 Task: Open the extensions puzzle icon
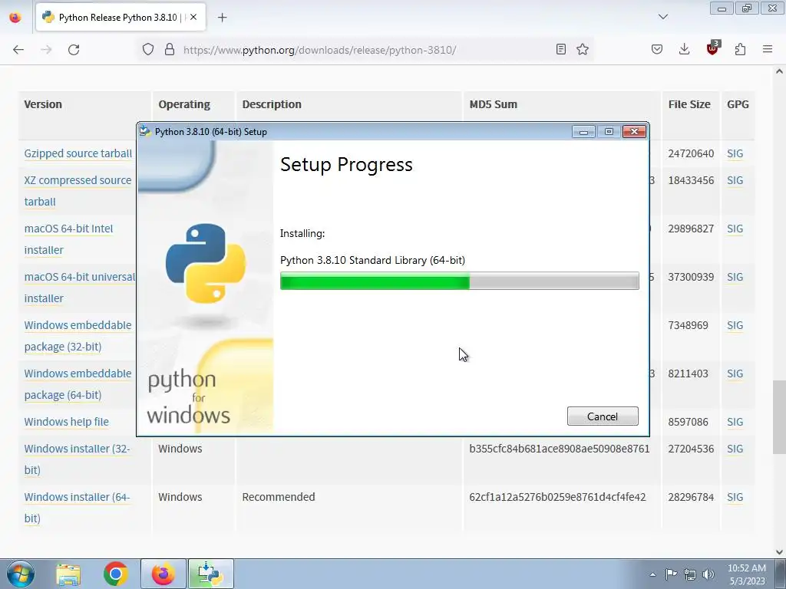click(740, 49)
